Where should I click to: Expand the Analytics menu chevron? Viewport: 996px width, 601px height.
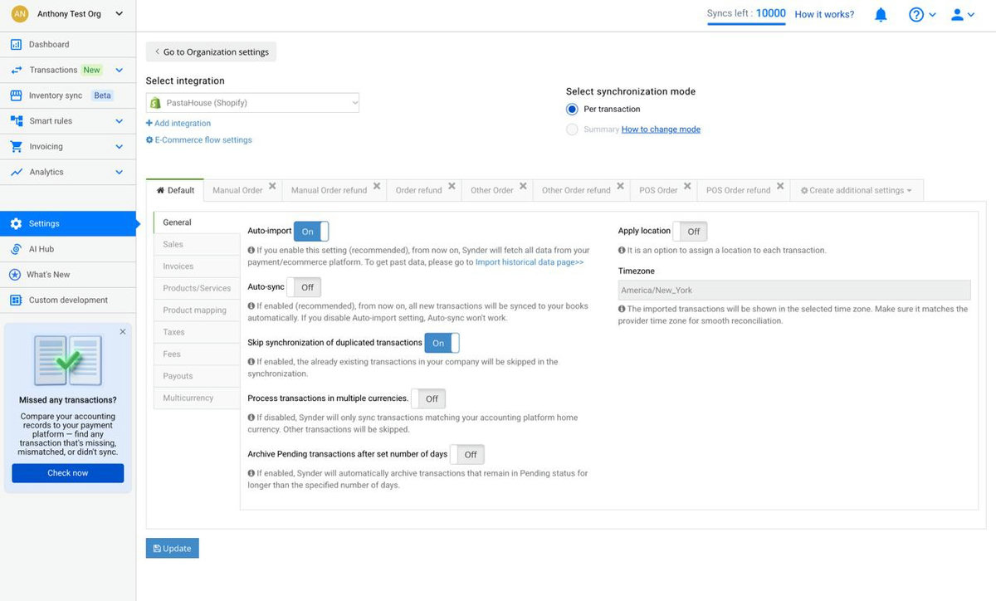[119, 173]
